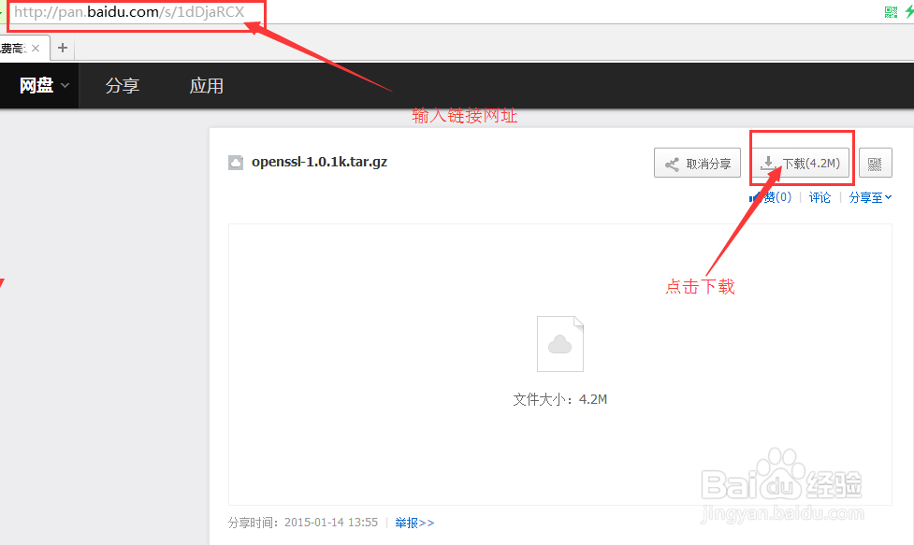The height and width of the screenshot is (545, 914).
Task: Open the 评论 comments link
Action: (820, 197)
